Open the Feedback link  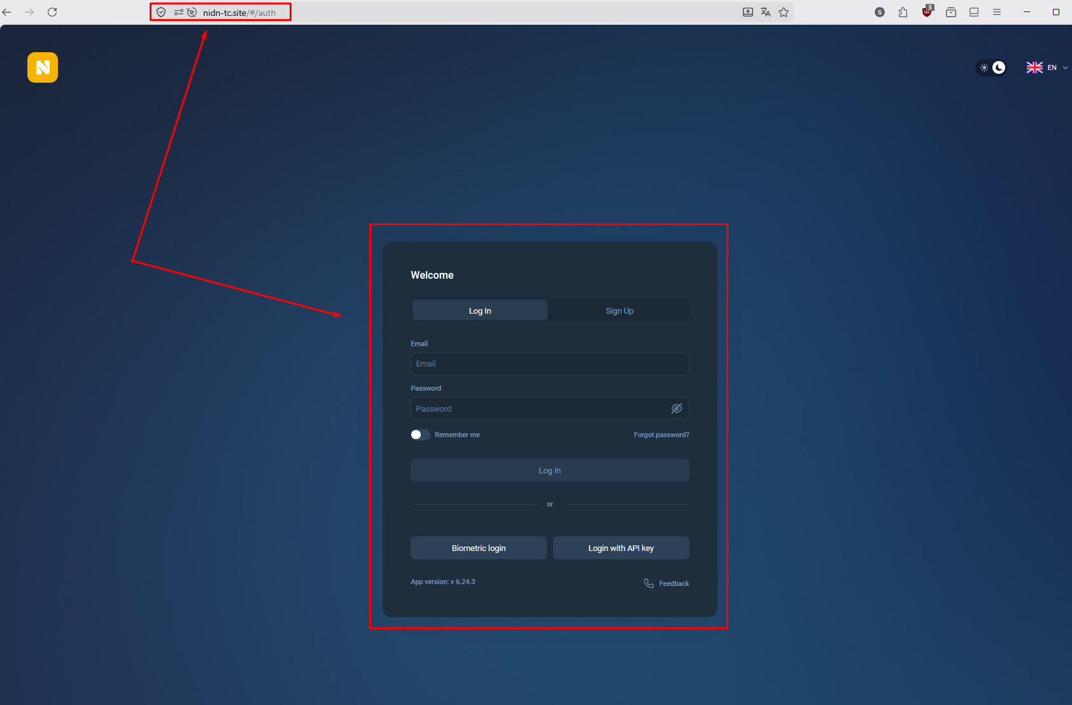[674, 583]
